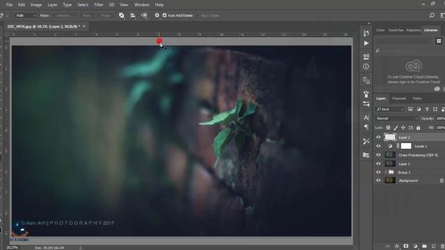This screenshot has width=445, height=250.
Task: Toggle the Auto Add/Delete checkbox
Action: point(165,15)
